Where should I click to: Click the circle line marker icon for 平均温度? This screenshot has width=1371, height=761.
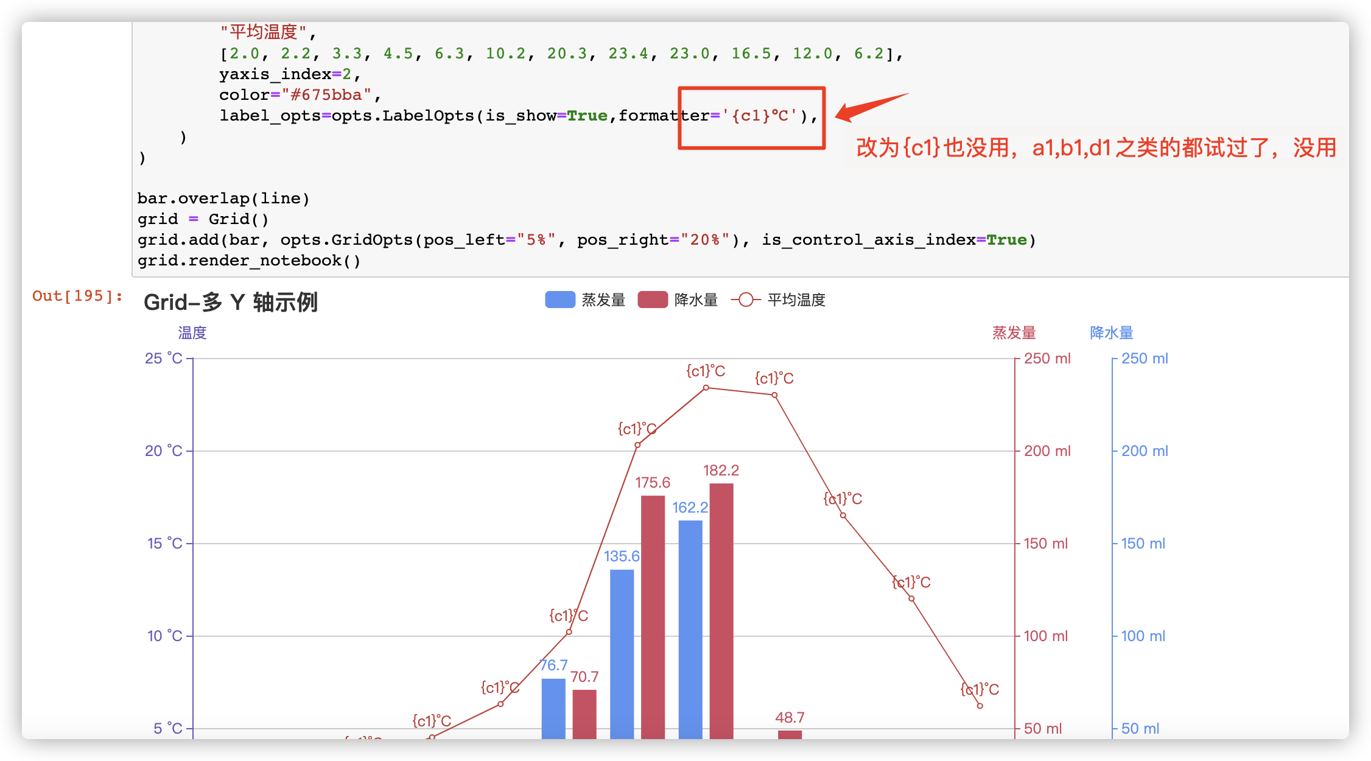pos(745,299)
